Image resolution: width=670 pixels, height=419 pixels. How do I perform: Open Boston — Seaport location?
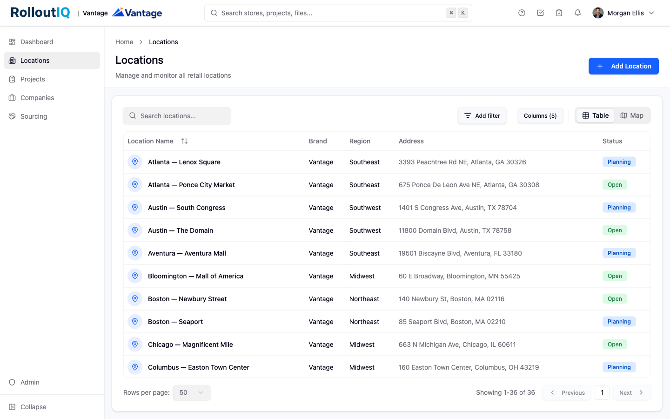(x=175, y=322)
